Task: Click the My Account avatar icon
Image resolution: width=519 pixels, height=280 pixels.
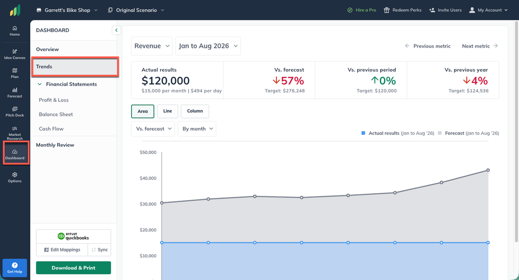Action: (472, 10)
